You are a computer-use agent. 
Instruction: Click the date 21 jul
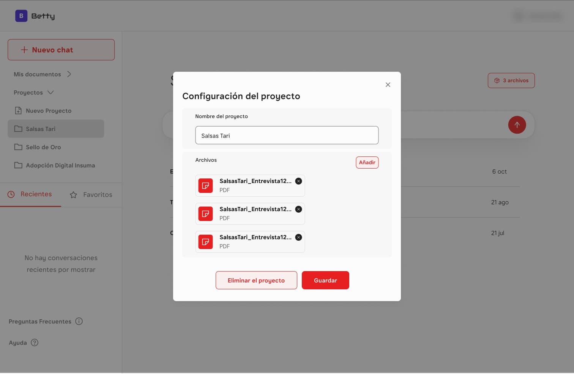point(498,233)
